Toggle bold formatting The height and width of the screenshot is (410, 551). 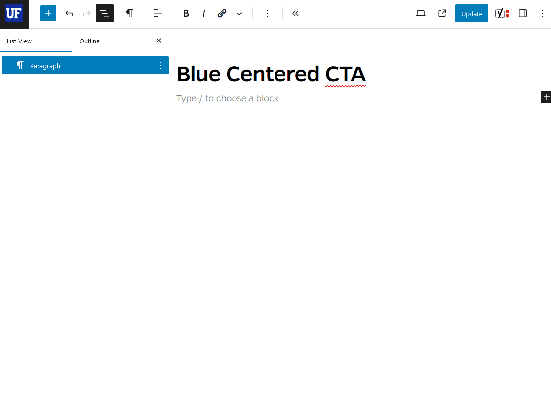coord(186,13)
